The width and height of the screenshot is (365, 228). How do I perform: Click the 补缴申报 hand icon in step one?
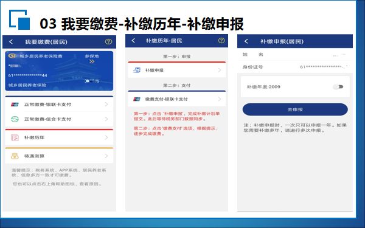(x=137, y=70)
